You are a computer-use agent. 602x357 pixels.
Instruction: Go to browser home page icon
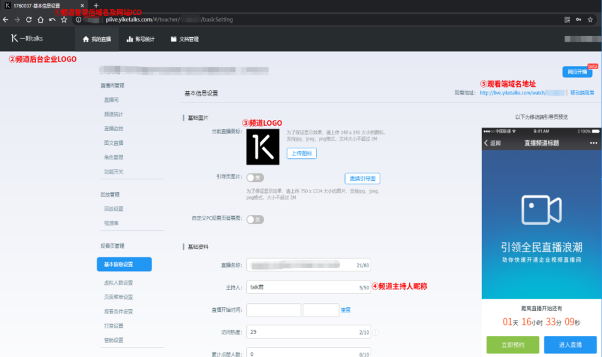click(x=40, y=20)
